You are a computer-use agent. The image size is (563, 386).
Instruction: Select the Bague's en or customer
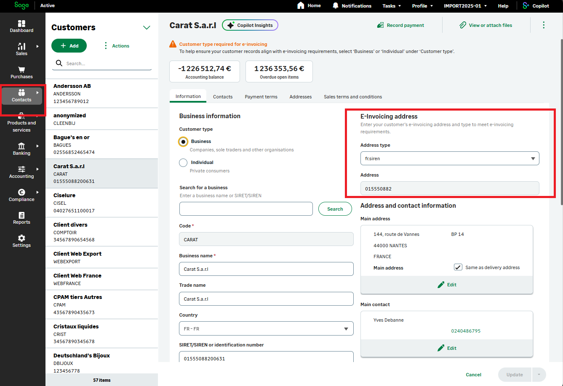[x=101, y=144]
